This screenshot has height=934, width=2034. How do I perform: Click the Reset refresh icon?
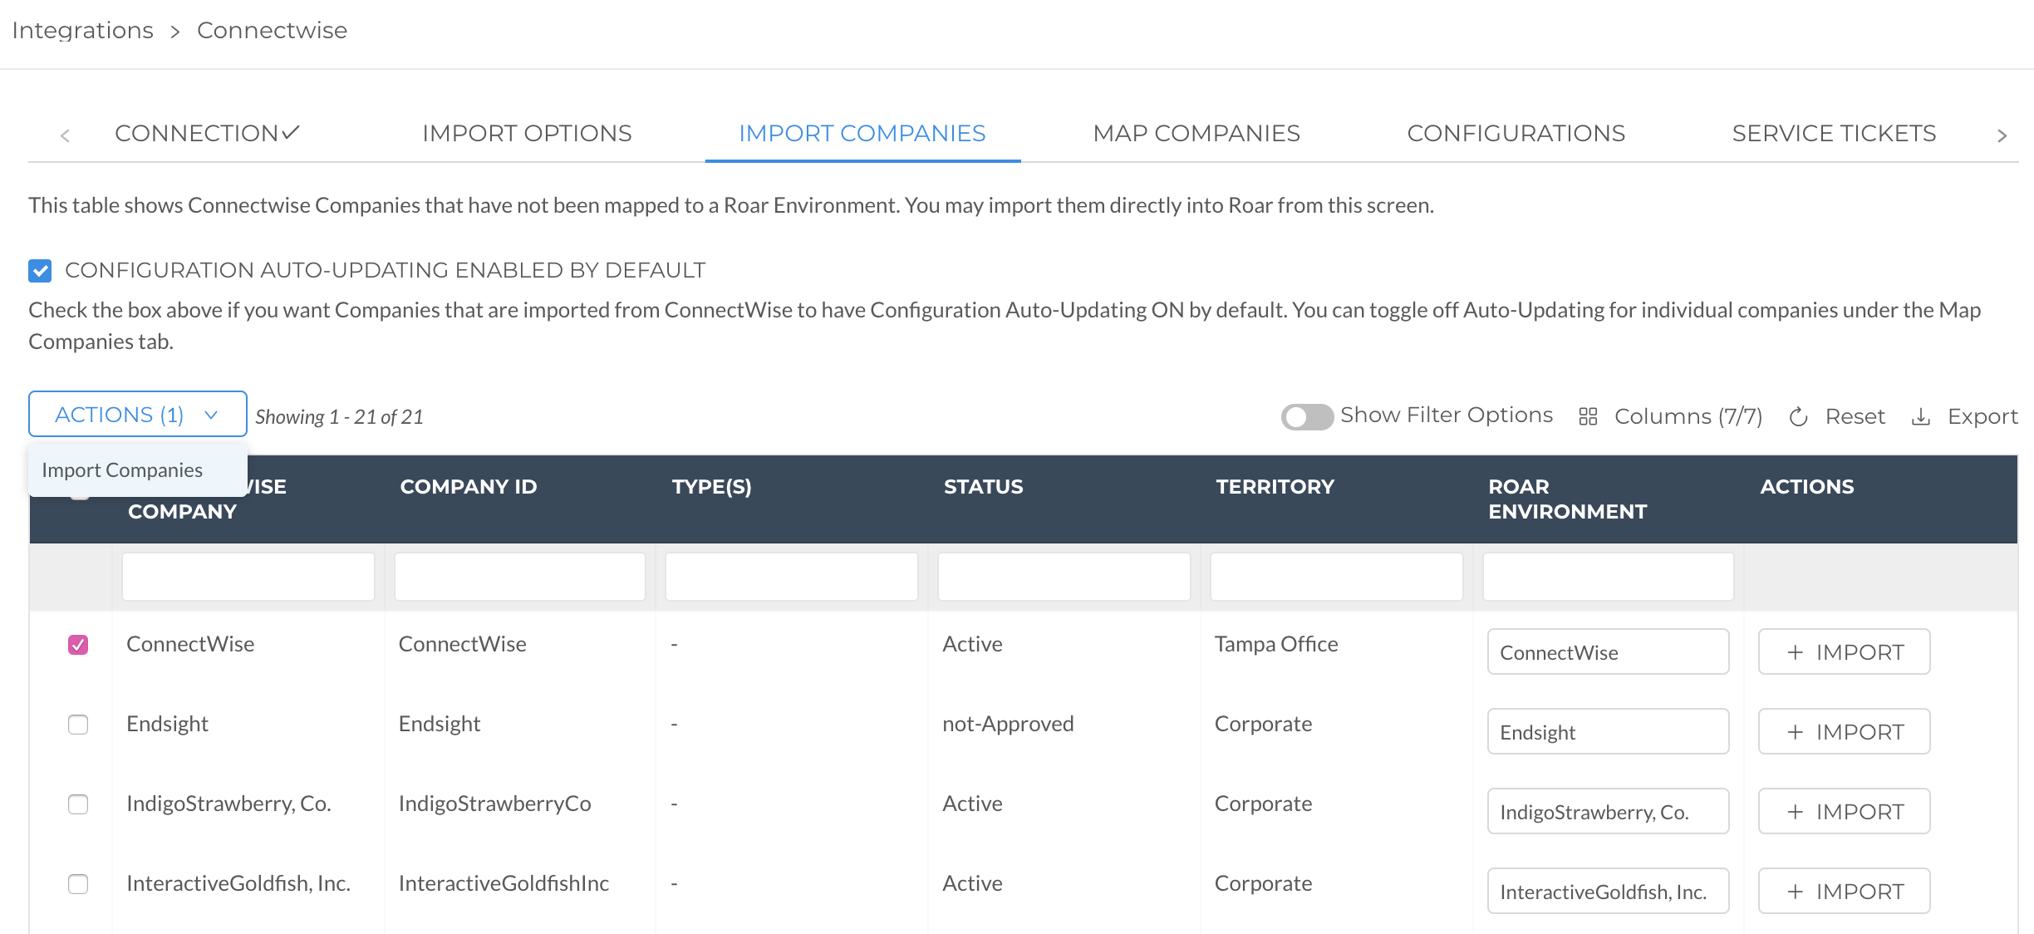point(1798,415)
